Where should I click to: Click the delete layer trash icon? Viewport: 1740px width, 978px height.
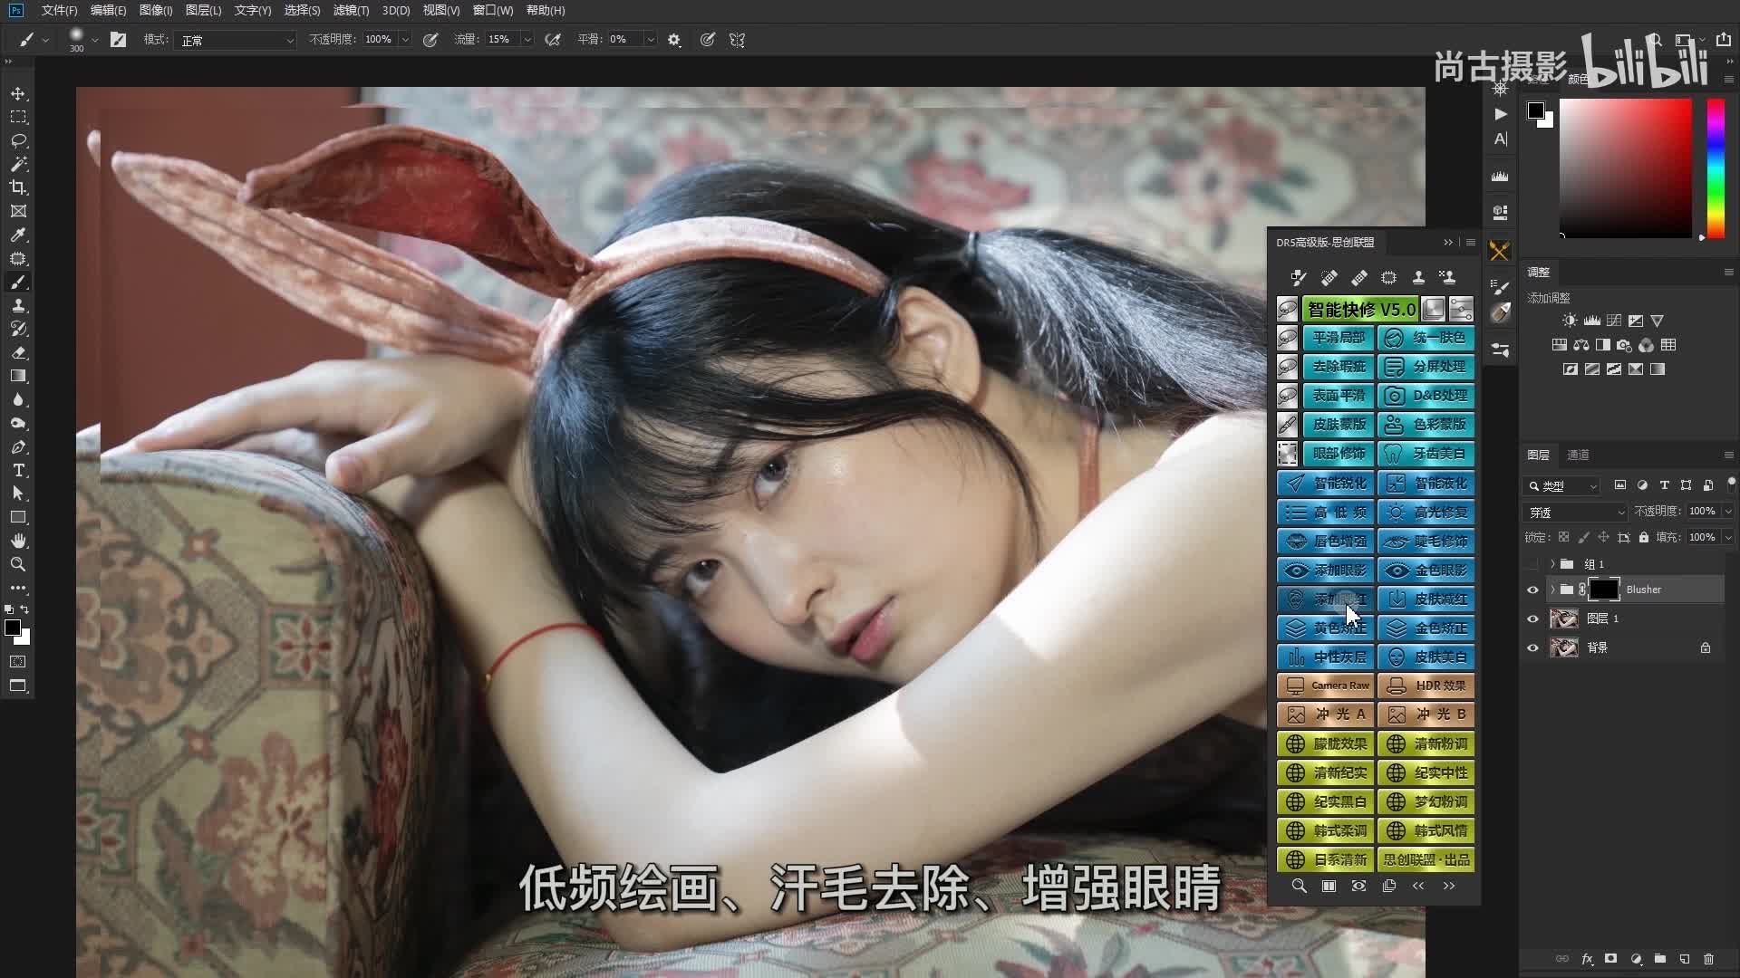pyautogui.click(x=1708, y=959)
